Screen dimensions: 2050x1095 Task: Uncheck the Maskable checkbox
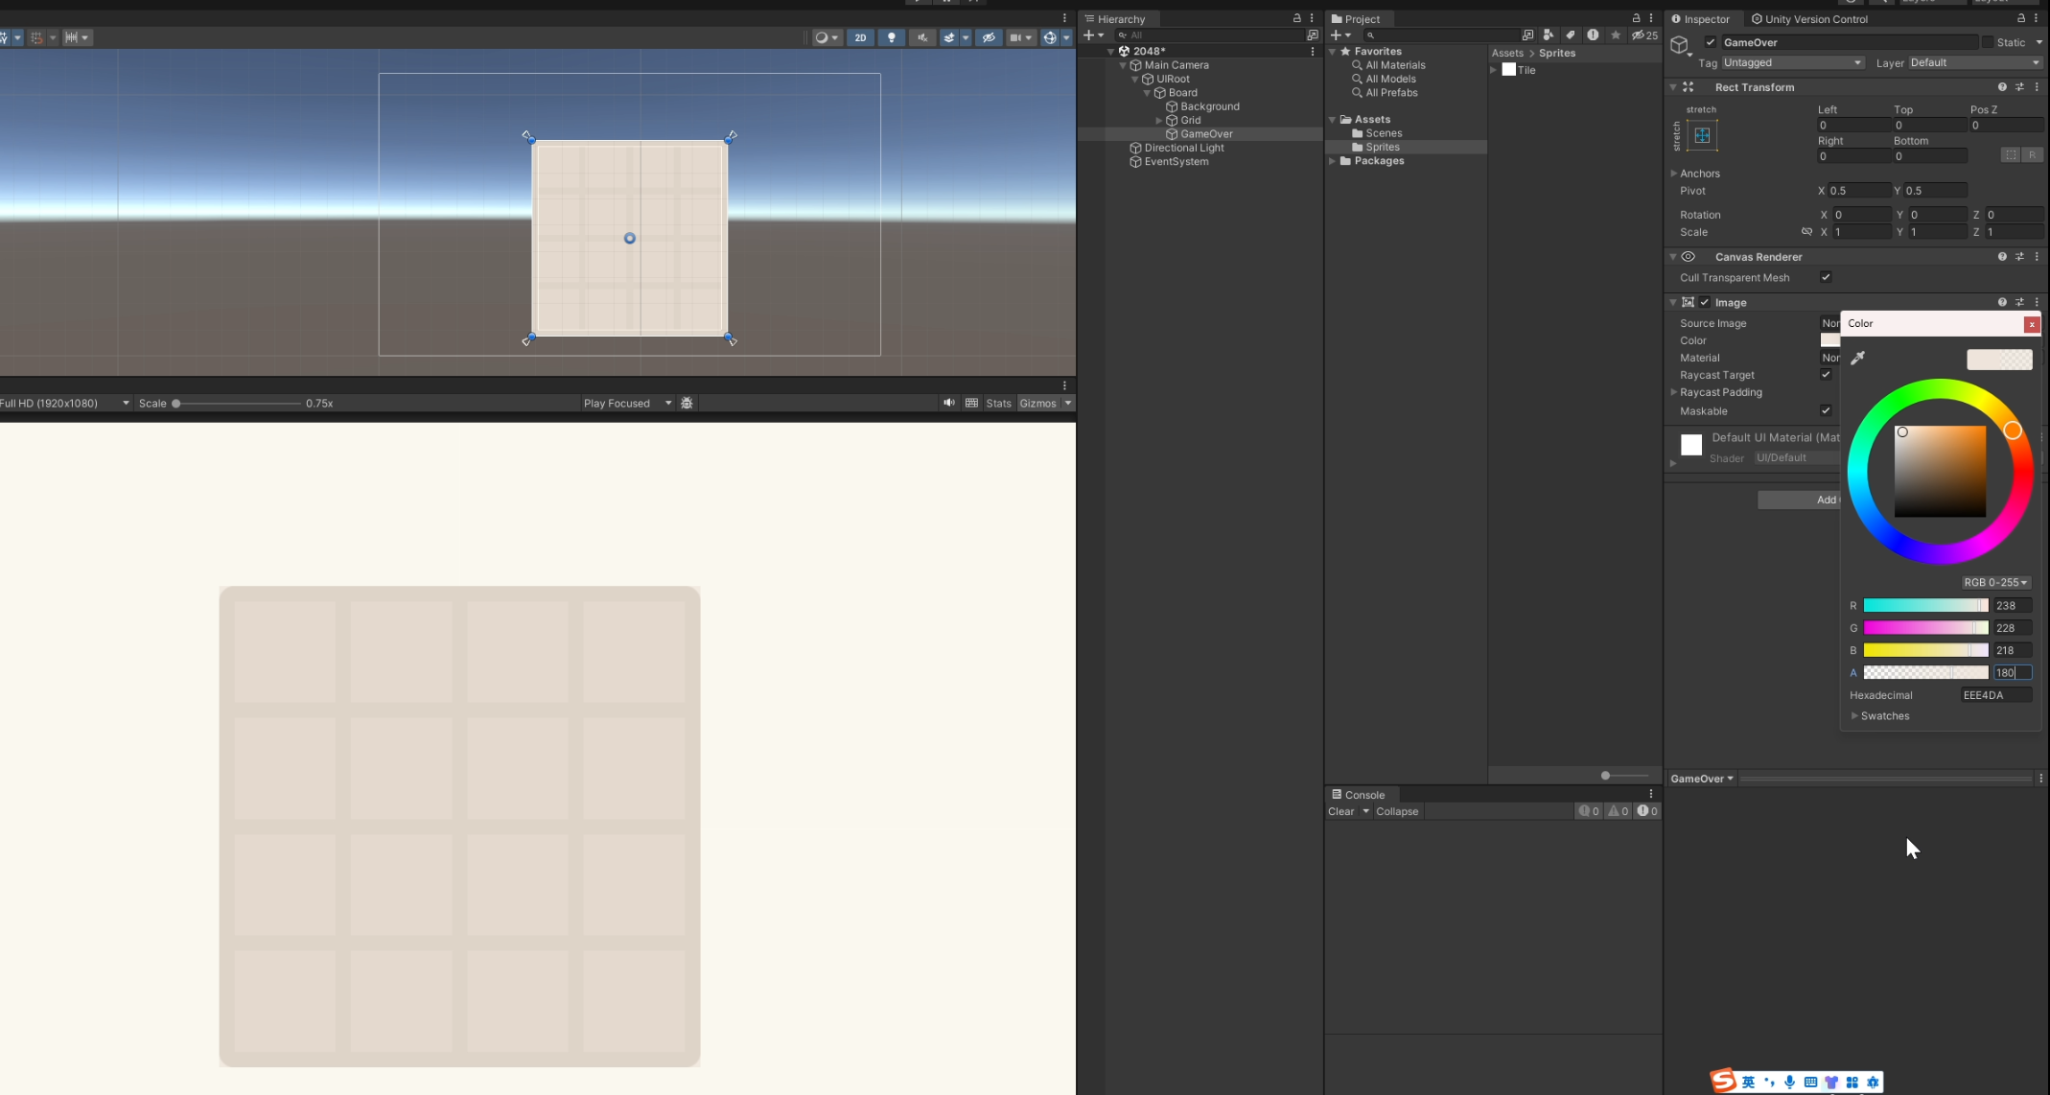[1826, 410]
